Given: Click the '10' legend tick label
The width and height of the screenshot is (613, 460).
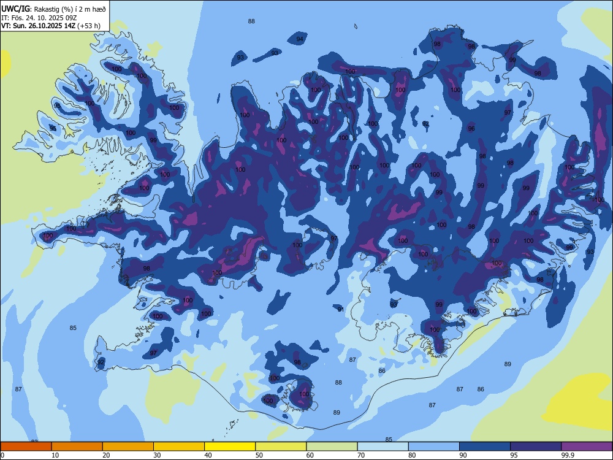Looking at the screenshot, I should tap(55, 455).
